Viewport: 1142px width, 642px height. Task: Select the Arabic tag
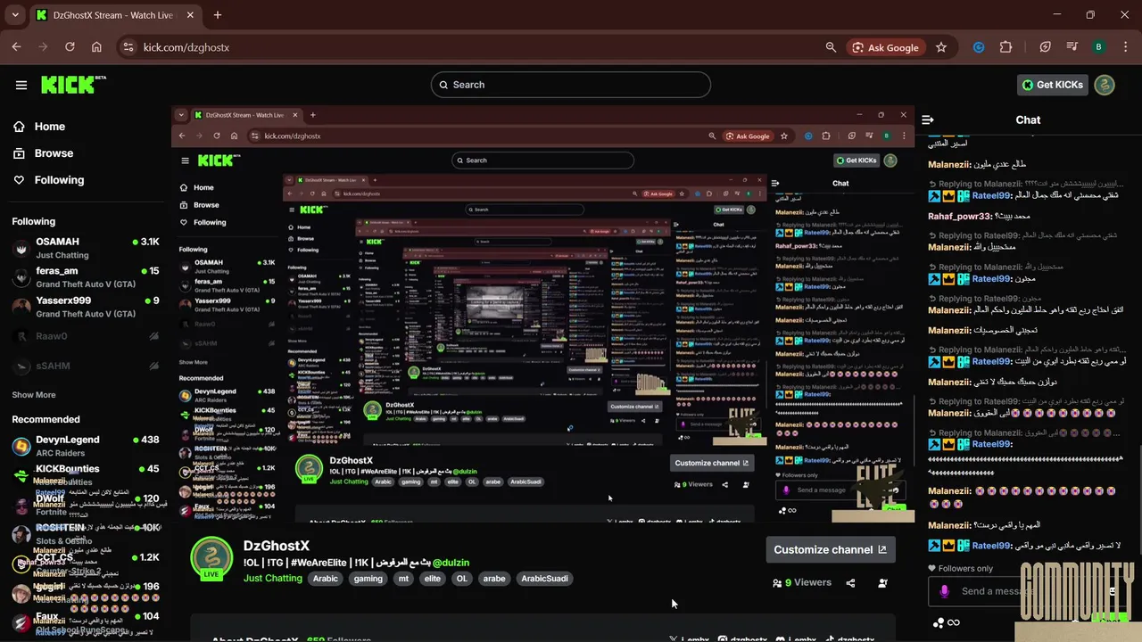[x=326, y=579]
